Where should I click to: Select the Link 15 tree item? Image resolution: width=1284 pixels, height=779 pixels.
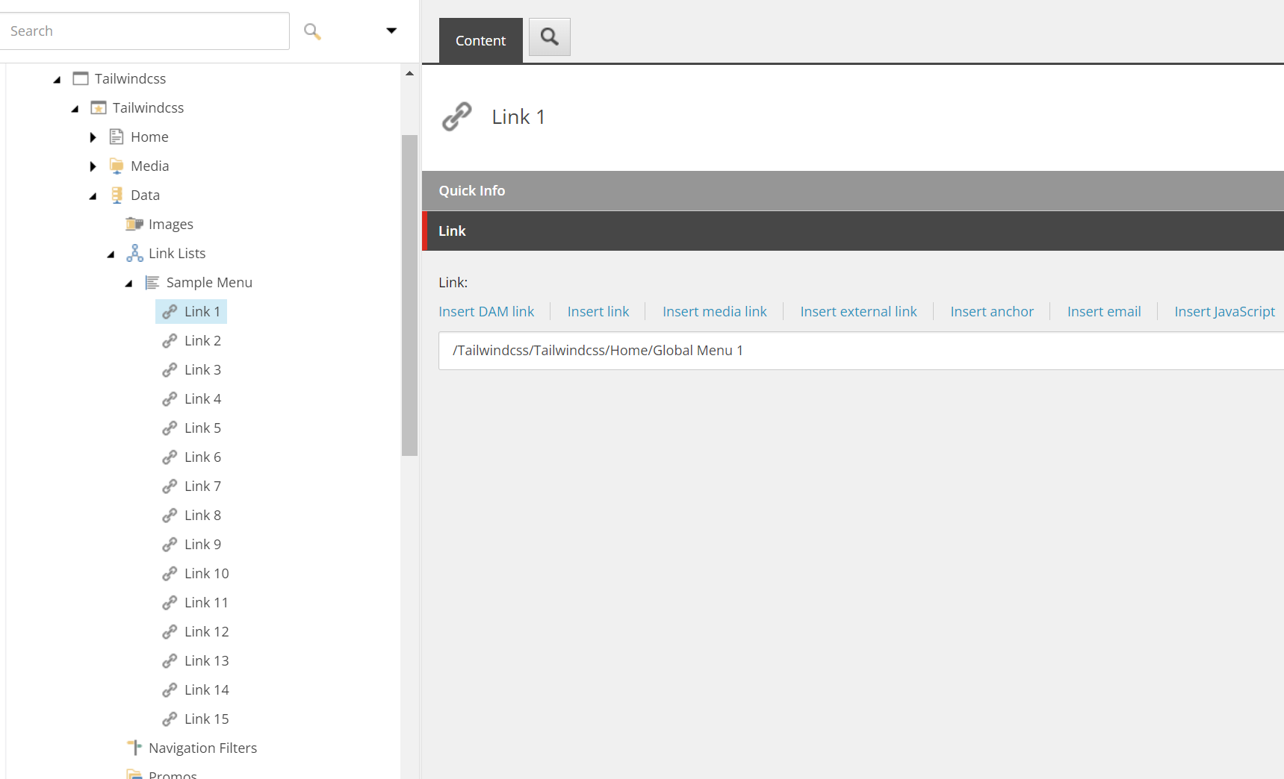tap(206, 719)
